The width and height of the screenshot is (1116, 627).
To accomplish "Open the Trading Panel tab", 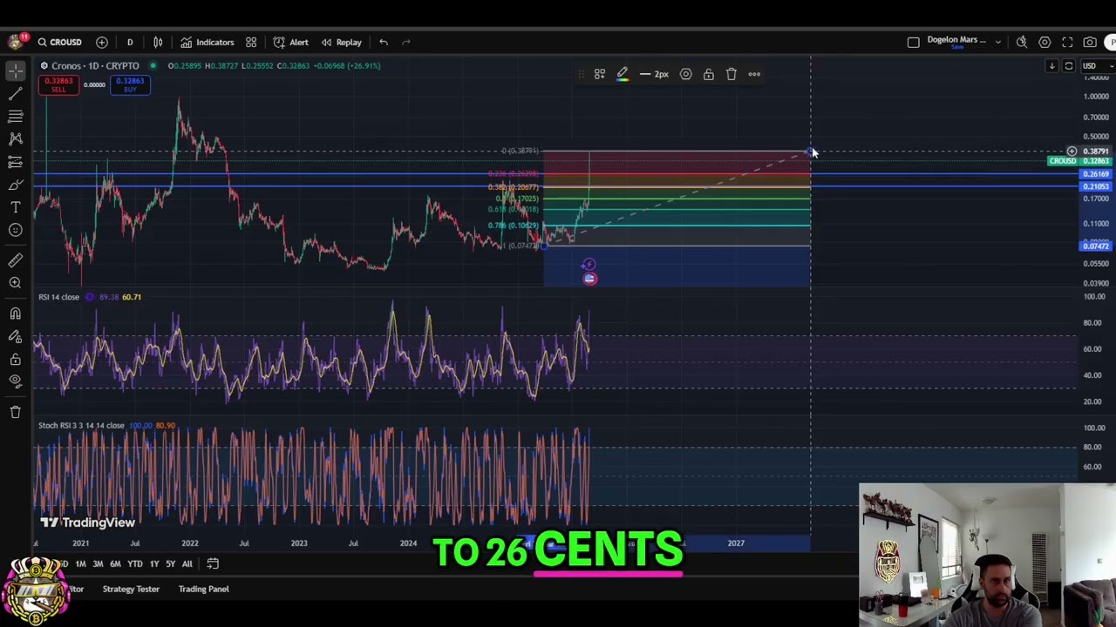I will [204, 589].
